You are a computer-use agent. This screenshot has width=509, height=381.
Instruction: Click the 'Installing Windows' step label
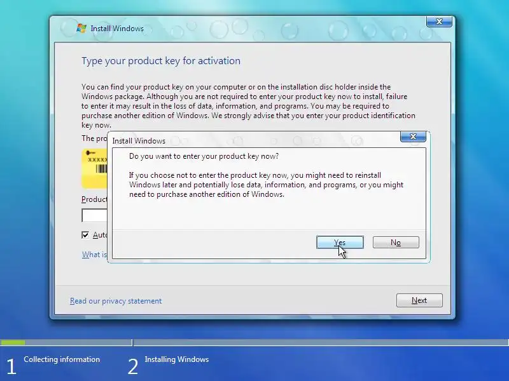[177, 359]
